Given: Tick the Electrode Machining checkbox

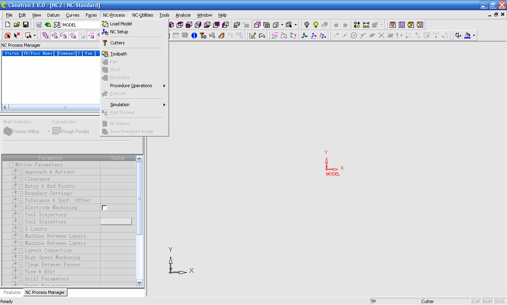Looking at the screenshot, I should point(104,208).
